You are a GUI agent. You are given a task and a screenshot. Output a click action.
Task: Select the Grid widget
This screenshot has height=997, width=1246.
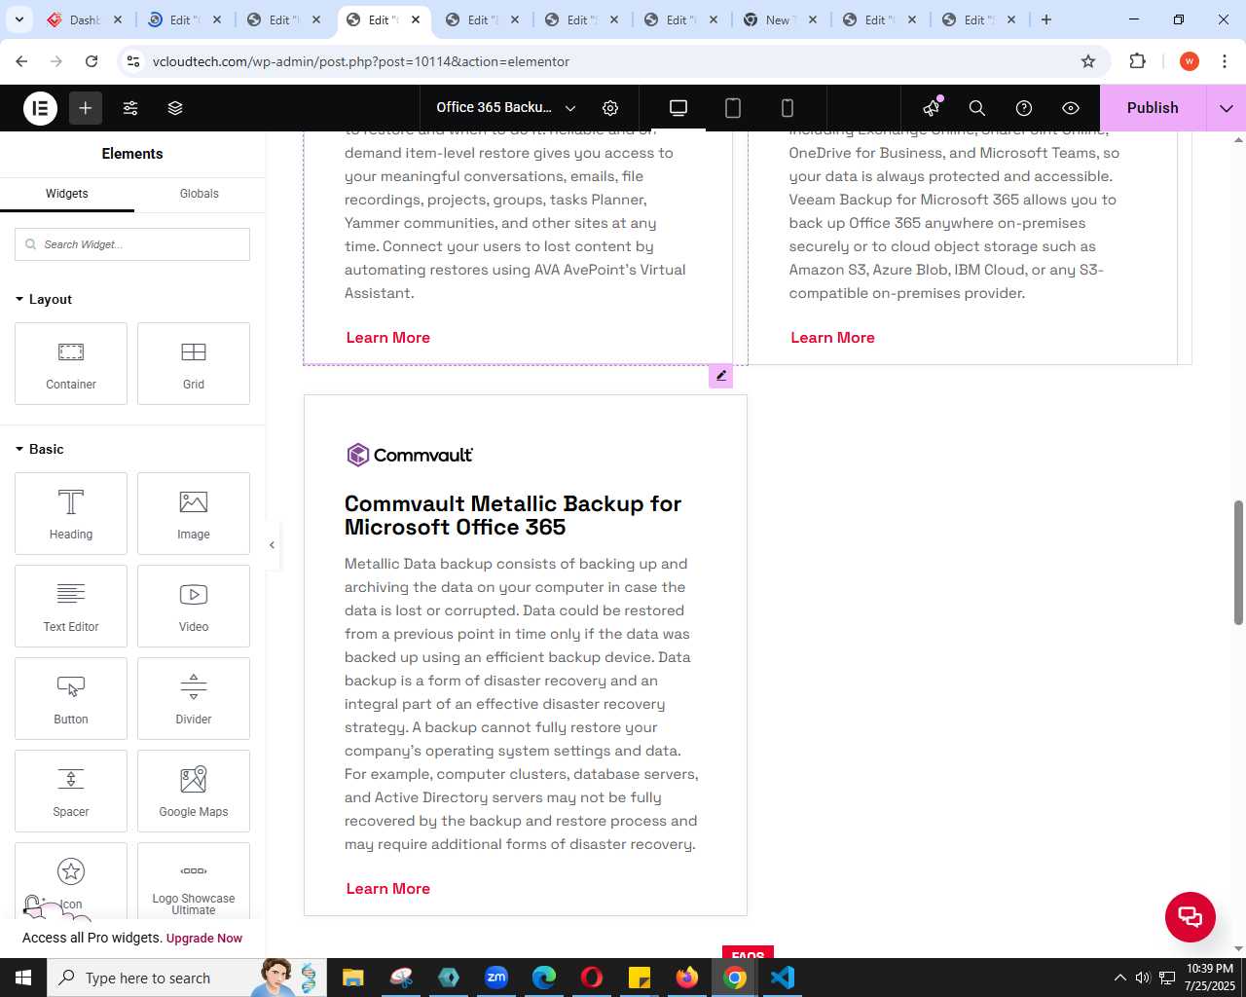[x=194, y=363]
